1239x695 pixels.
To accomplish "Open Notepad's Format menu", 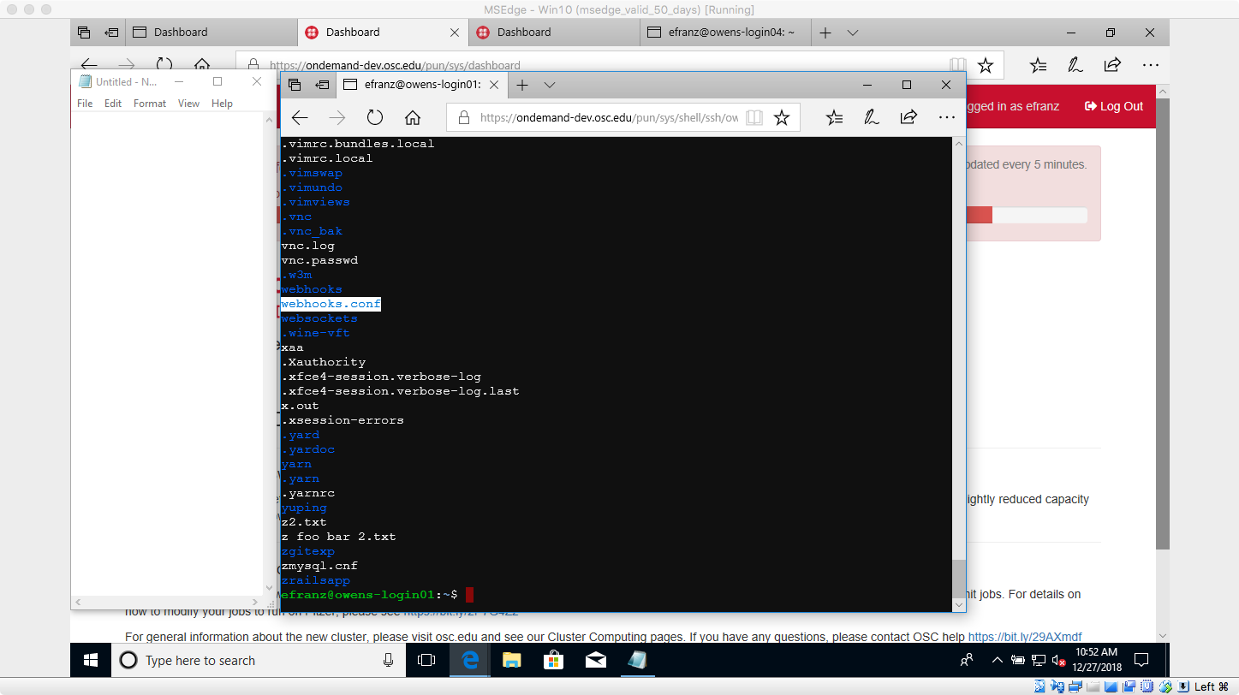I will (x=150, y=104).
